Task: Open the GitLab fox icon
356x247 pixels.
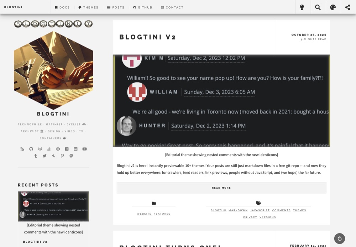Action: 40,149
